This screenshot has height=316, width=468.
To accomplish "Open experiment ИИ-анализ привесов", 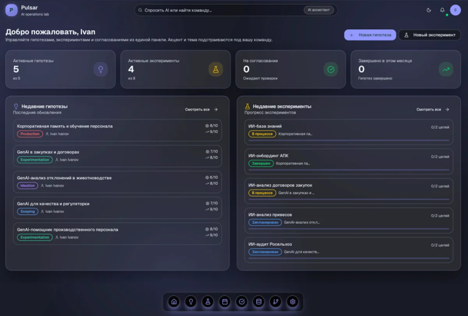I will coord(349,221).
